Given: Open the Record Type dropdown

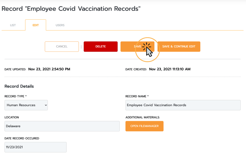Looking at the screenshot, I should [x=26, y=105].
